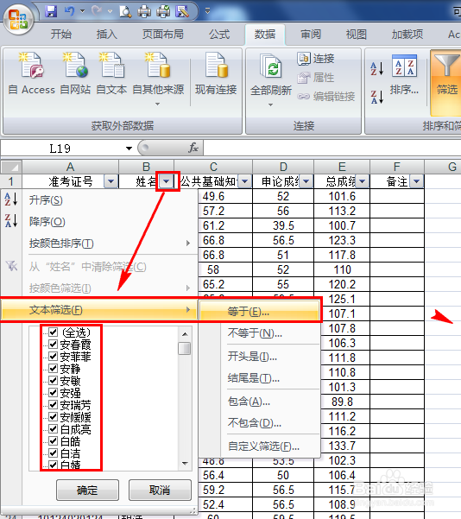The width and height of the screenshot is (461, 519).
Task: Select 包含(A)... text filter option
Action: (x=260, y=402)
